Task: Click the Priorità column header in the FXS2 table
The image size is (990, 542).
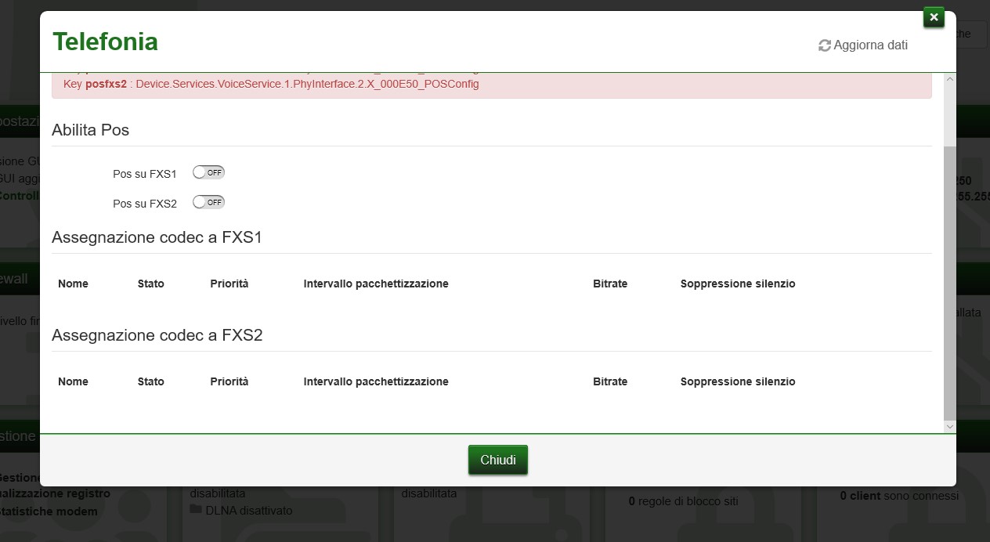Action: point(229,381)
